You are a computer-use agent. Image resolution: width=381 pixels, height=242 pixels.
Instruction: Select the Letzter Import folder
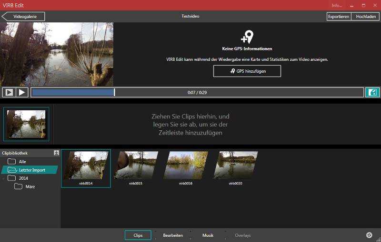pos(31,170)
